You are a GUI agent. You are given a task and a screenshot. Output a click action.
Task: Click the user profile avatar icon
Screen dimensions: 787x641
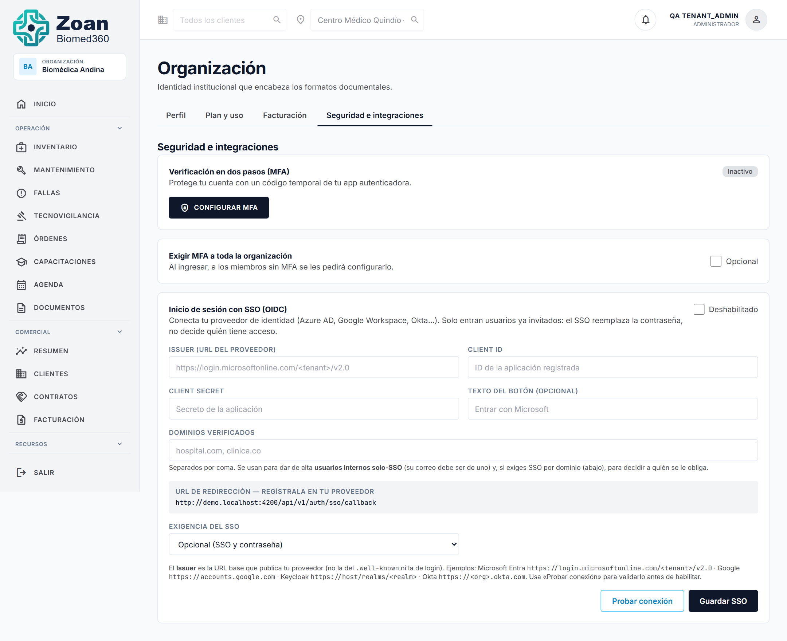click(x=756, y=20)
